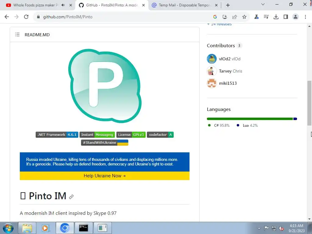View site information lock icon
This screenshot has height=234, width=312.
(x=38, y=17)
